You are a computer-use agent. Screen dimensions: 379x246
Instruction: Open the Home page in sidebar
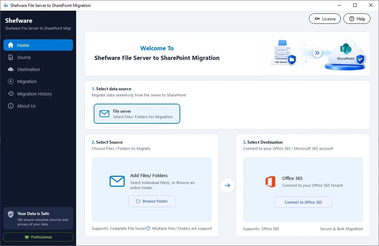tap(38, 45)
